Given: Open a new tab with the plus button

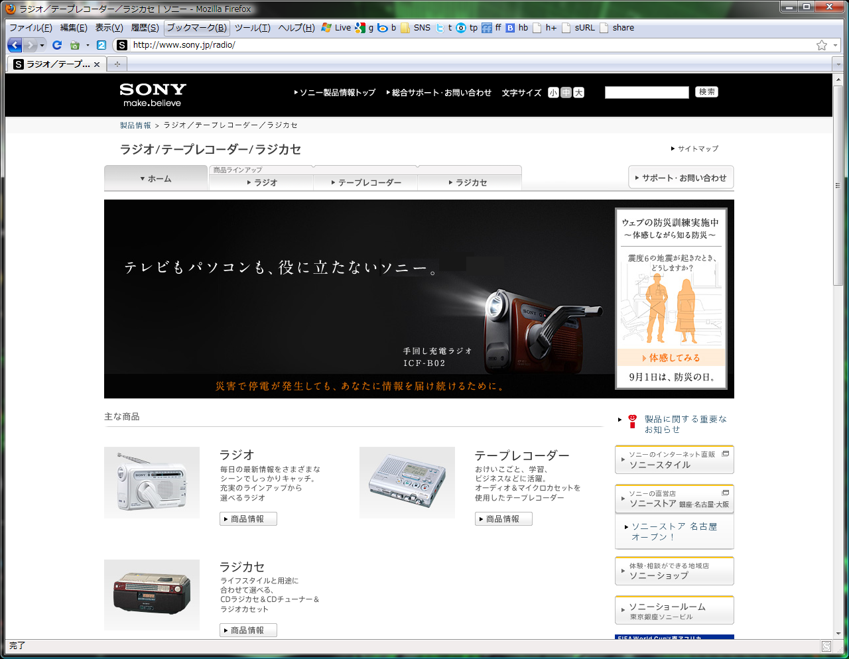Looking at the screenshot, I should [117, 64].
